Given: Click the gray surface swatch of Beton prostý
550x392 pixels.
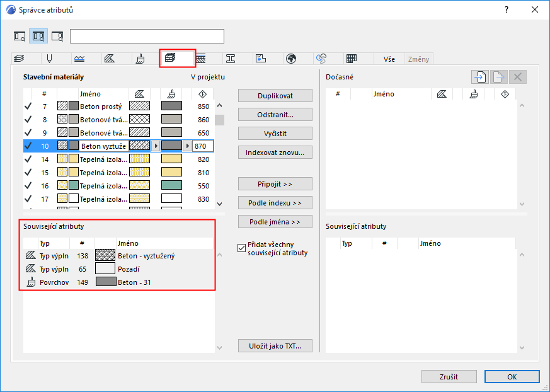Looking at the screenshot, I should click(171, 106).
